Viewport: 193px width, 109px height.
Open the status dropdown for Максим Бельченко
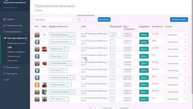pyautogui.click(x=176, y=42)
